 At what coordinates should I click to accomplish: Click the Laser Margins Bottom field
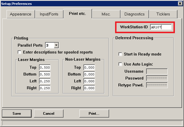[x=45, y=74]
